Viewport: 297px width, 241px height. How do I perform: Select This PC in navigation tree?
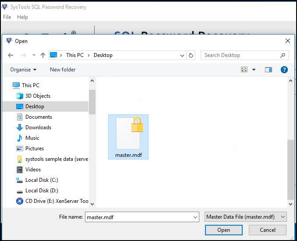[31, 85]
